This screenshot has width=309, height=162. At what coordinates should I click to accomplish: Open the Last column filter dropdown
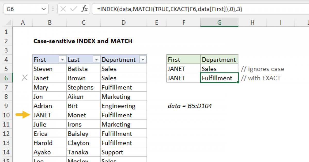(x=96, y=60)
